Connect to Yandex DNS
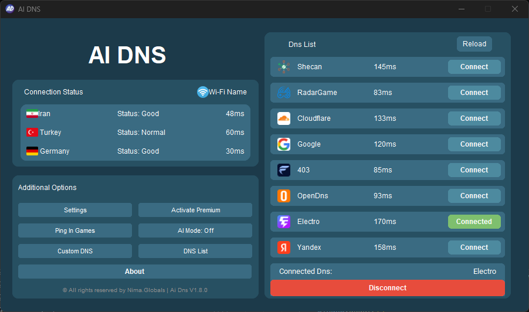 tap(474, 247)
